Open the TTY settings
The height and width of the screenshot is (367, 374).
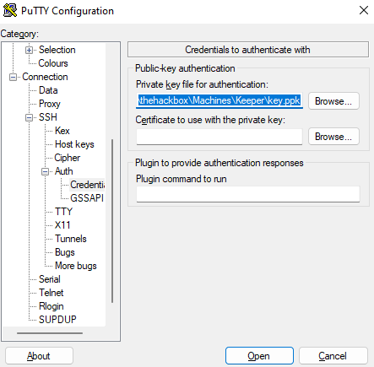click(63, 212)
